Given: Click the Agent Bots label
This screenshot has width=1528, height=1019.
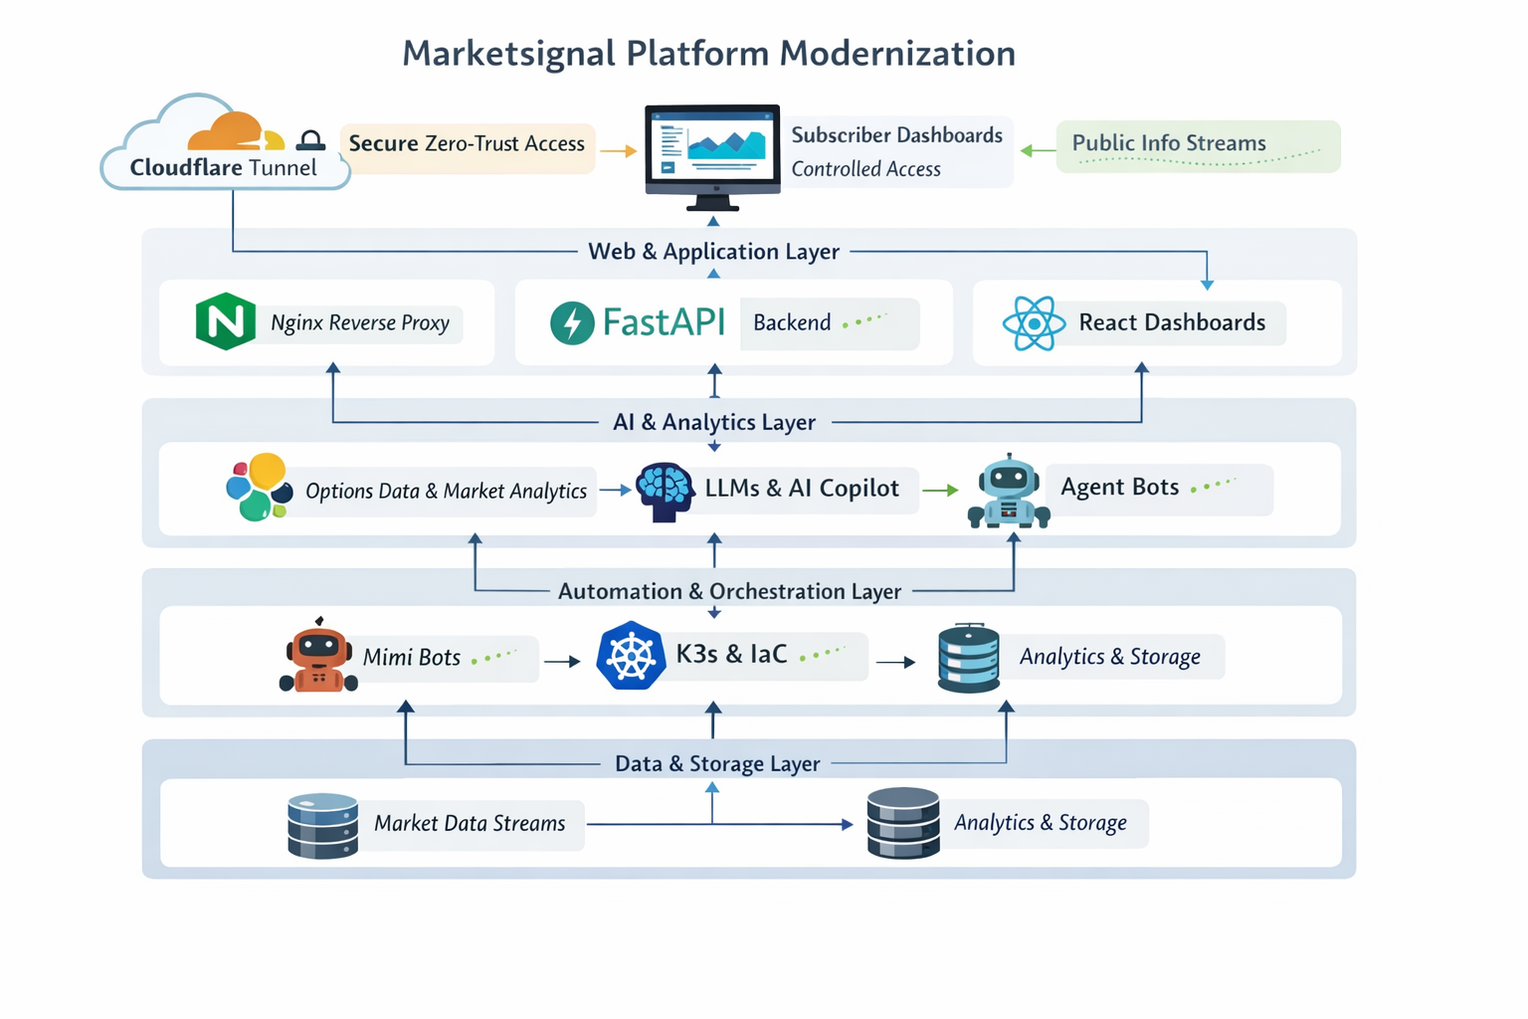Looking at the screenshot, I should [x=1119, y=487].
